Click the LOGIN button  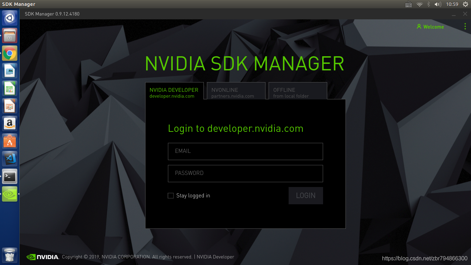click(x=306, y=196)
